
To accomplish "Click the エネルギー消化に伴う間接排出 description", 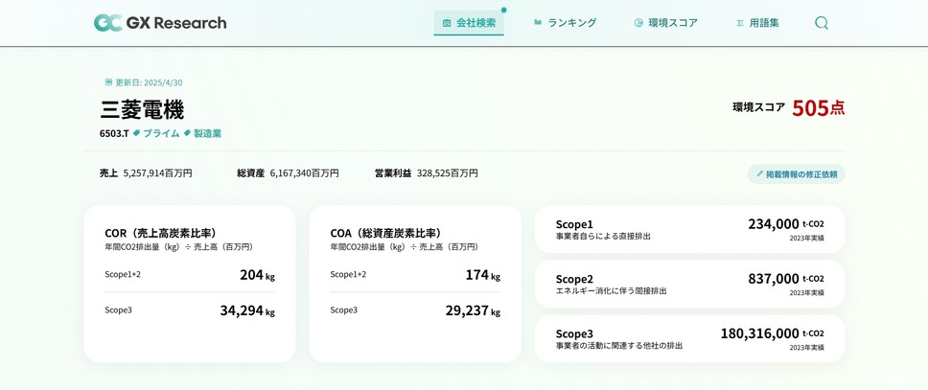I will [612, 291].
